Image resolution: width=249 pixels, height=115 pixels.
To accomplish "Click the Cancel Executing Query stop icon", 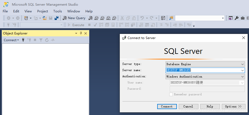I will (x=89, y=25).
